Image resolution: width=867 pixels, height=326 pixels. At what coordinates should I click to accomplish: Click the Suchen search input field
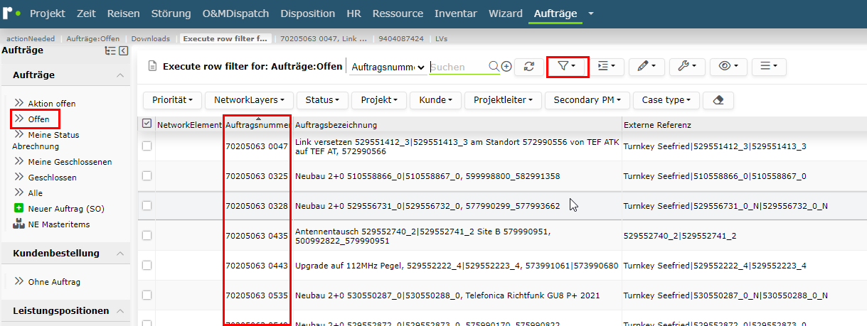pyautogui.click(x=458, y=67)
